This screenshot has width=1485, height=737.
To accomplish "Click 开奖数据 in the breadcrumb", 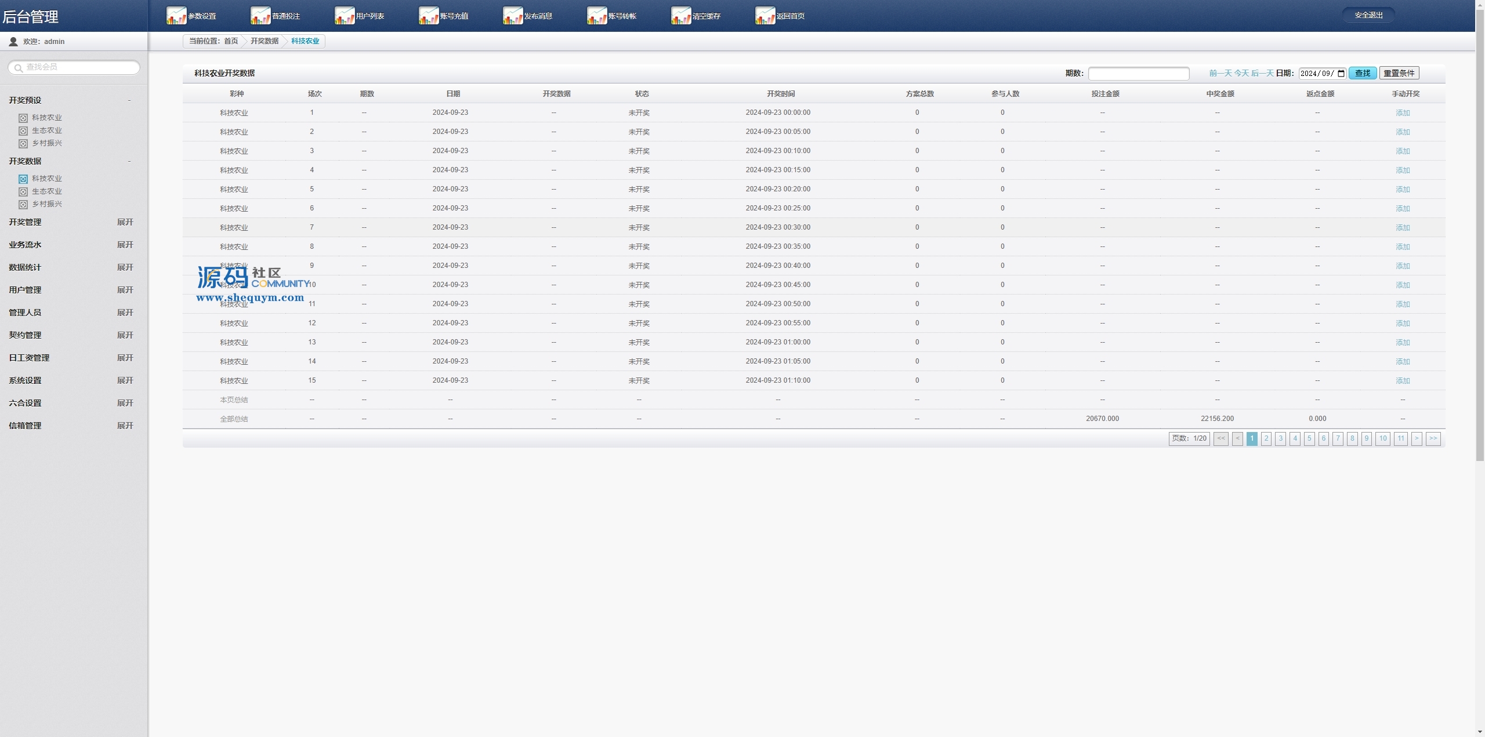I will click(265, 41).
